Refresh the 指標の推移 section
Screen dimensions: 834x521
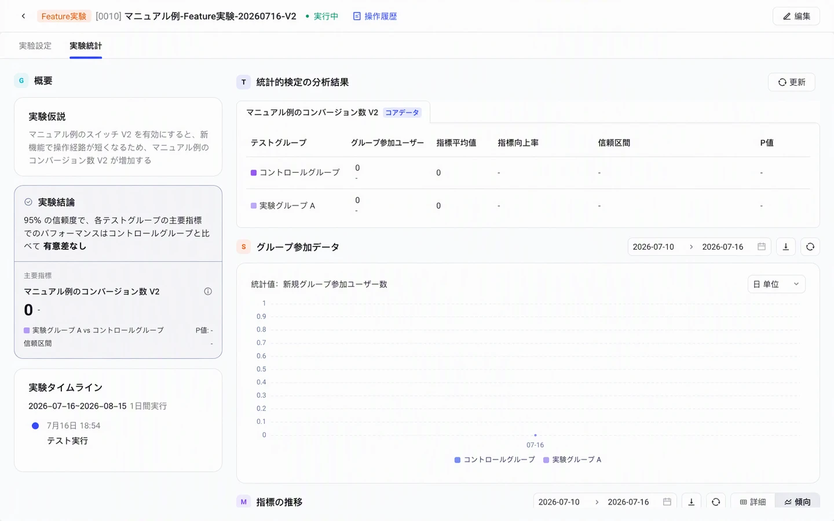pos(716,502)
